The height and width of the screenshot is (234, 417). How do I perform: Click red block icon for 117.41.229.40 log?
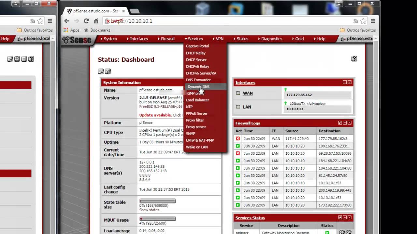pos(238,138)
